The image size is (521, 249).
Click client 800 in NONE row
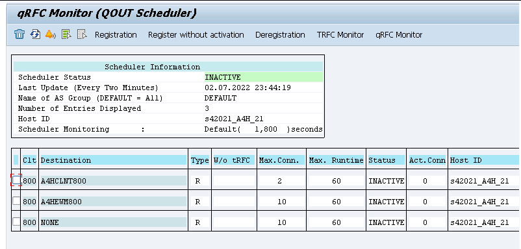click(30, 222)
